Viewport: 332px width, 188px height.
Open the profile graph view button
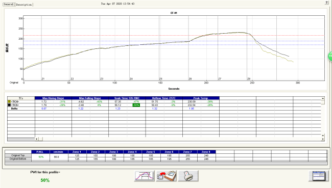[x=144, y=176]
